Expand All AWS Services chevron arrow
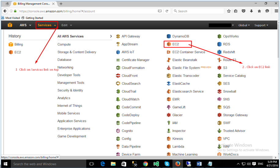Screen dimensions: 280x168 [111, 36]
